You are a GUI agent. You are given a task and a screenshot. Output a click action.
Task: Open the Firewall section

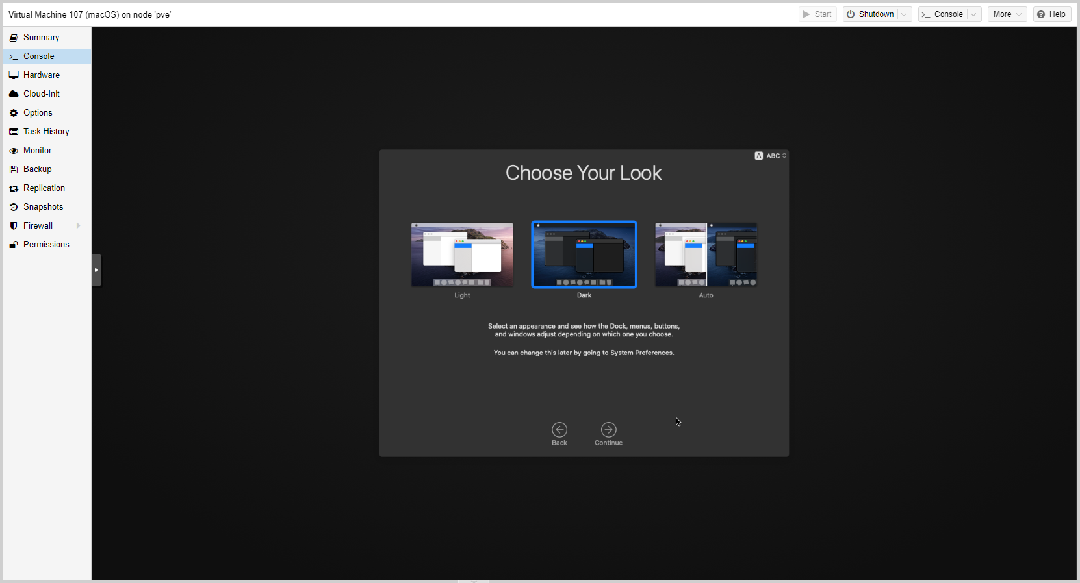pos(47,226)
